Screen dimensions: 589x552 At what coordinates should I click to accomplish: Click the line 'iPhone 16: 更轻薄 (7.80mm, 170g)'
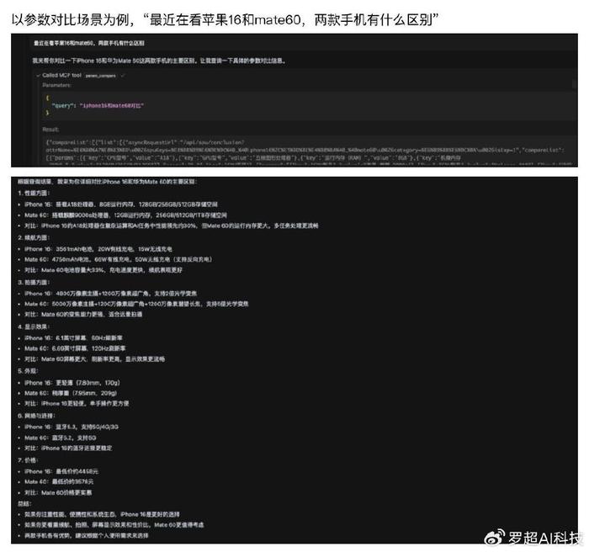click(72, 383)
